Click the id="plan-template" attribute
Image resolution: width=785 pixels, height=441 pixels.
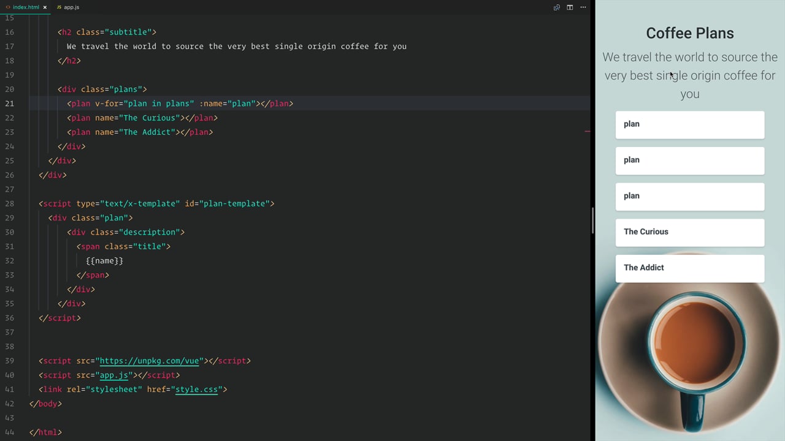click(227, 203)
